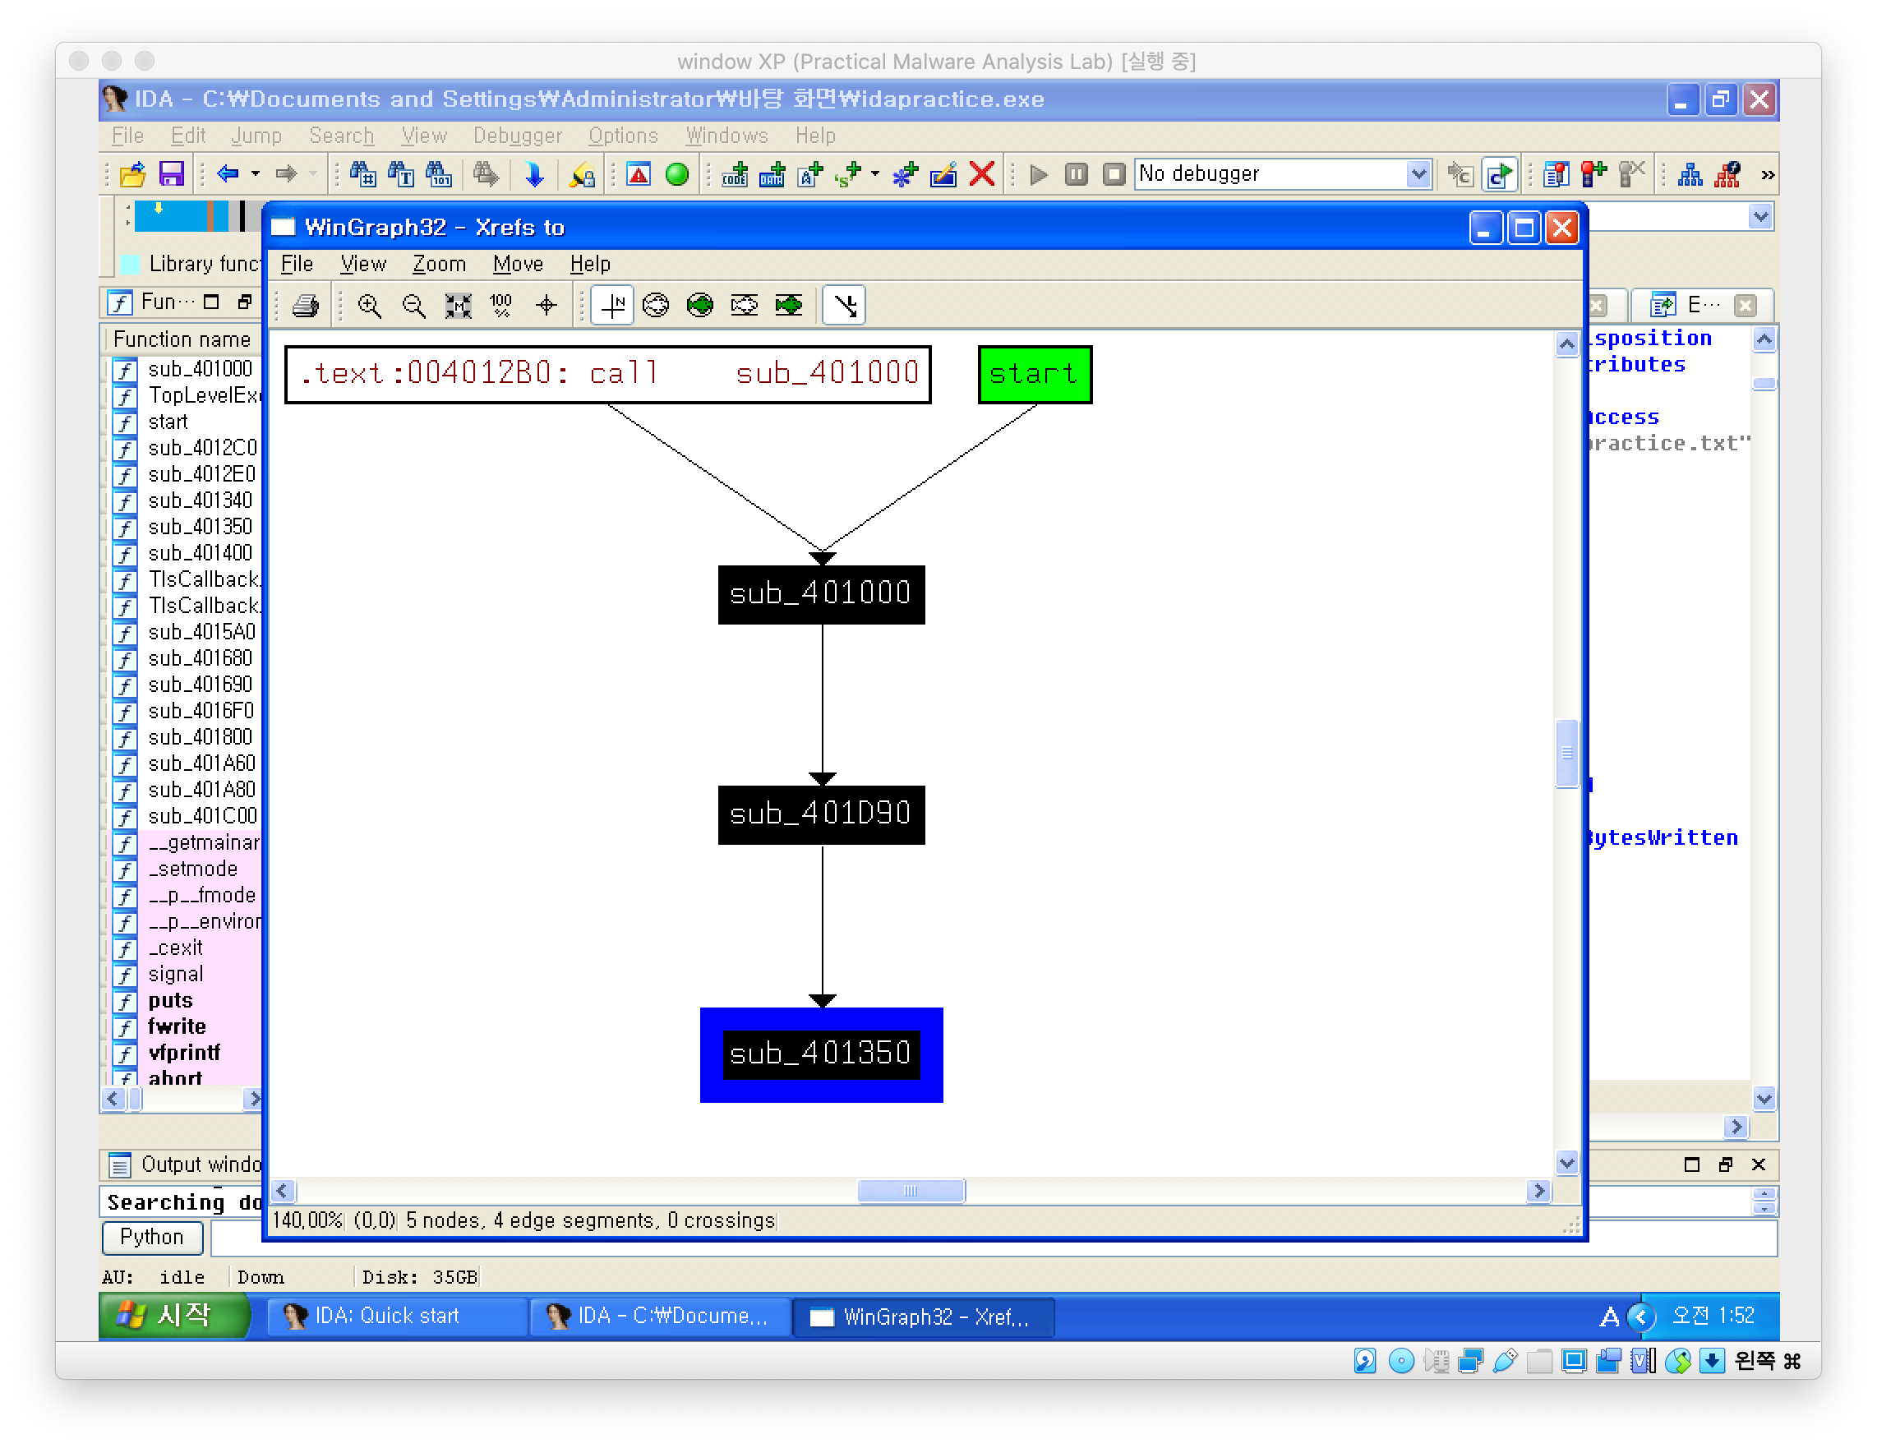The height and width of the screenshot is (1448, 1877).
Task: Click the Print graph icon in WinGraph32
Action: [305, 306]
